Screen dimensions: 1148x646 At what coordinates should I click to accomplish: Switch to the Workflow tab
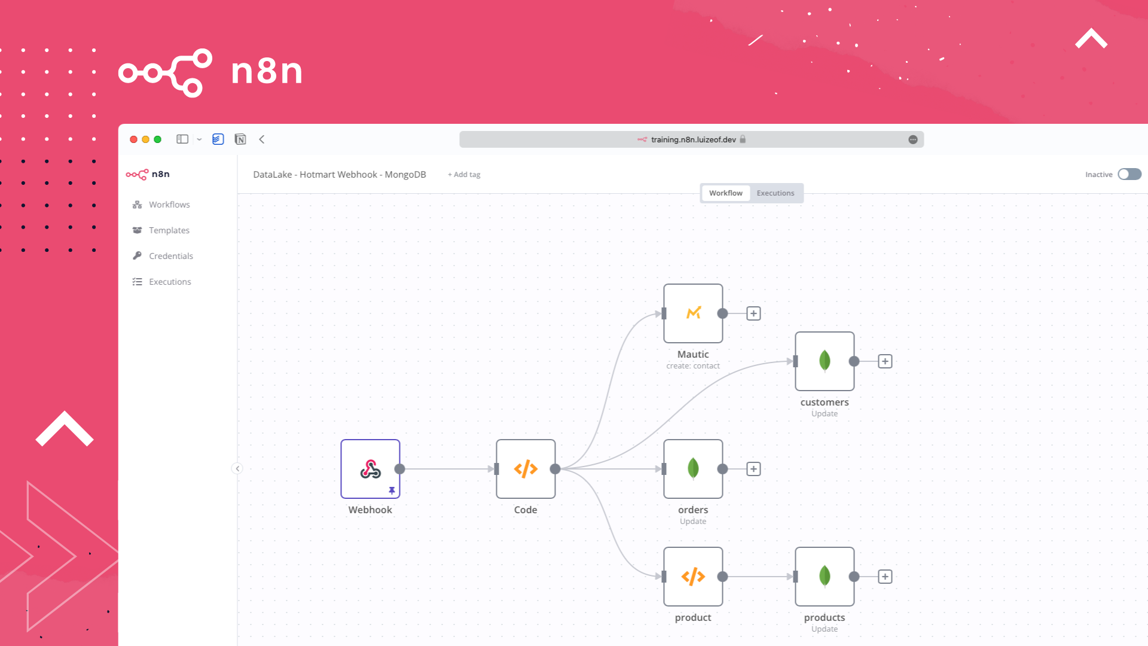725,193
